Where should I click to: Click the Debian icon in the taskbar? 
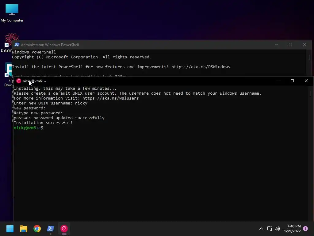point(64,229)
